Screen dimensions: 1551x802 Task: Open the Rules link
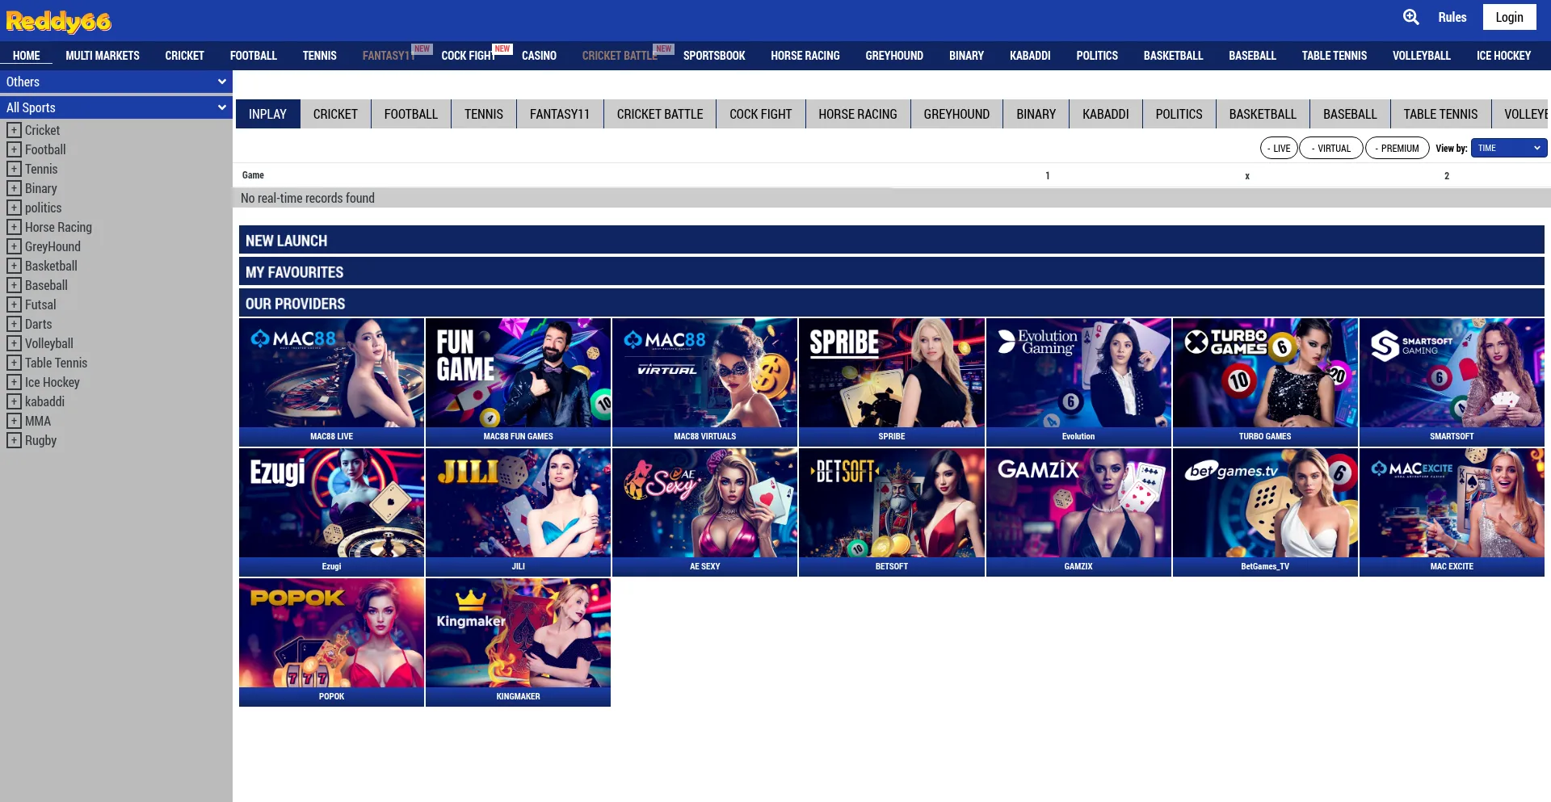1452,17
